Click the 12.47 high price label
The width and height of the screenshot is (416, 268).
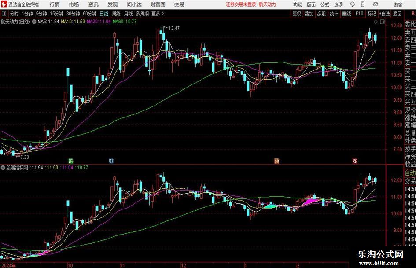tap(174, 28)
